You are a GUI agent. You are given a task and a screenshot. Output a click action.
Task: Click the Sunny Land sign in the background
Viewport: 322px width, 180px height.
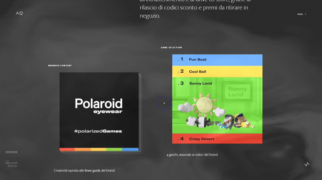coord(237,91)
